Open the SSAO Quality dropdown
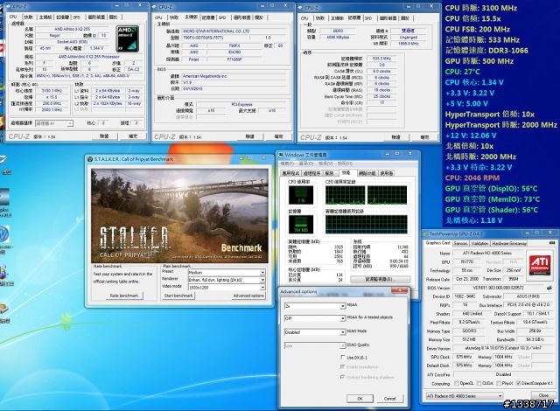 [315, 345]
